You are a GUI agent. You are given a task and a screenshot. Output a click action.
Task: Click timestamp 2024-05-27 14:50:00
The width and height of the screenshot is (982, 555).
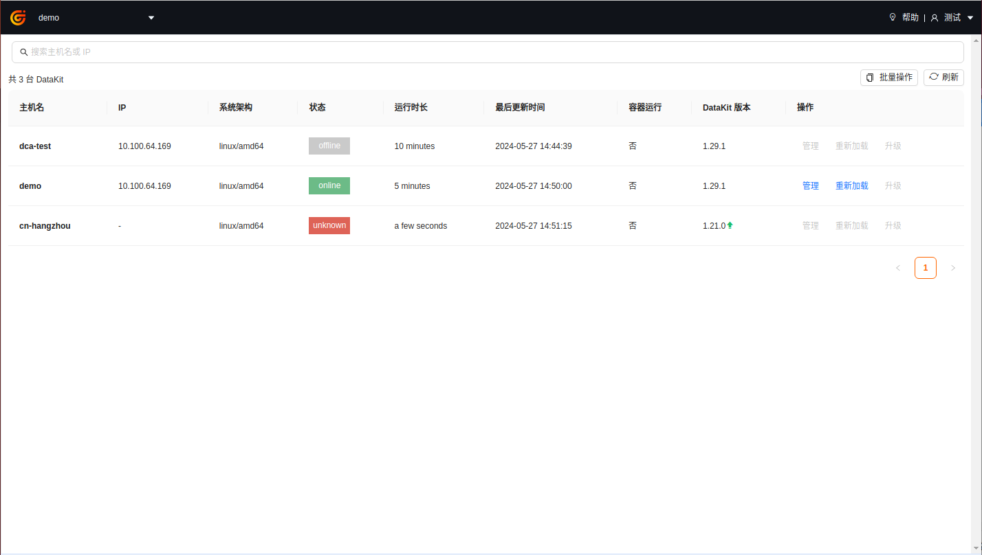tap(534, 186)
